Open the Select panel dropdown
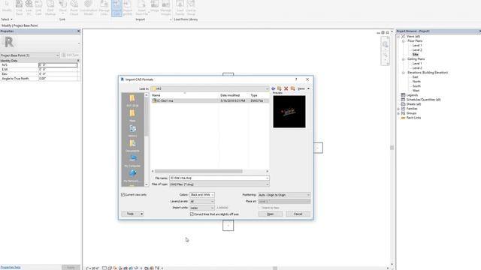 click(x=7, y=19)
